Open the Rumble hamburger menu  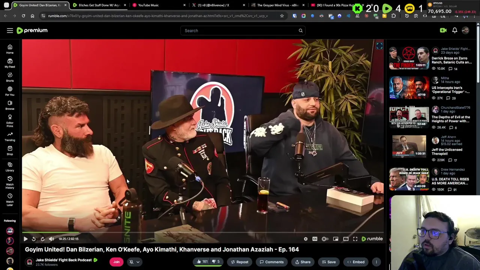click(x=10, y=30)
